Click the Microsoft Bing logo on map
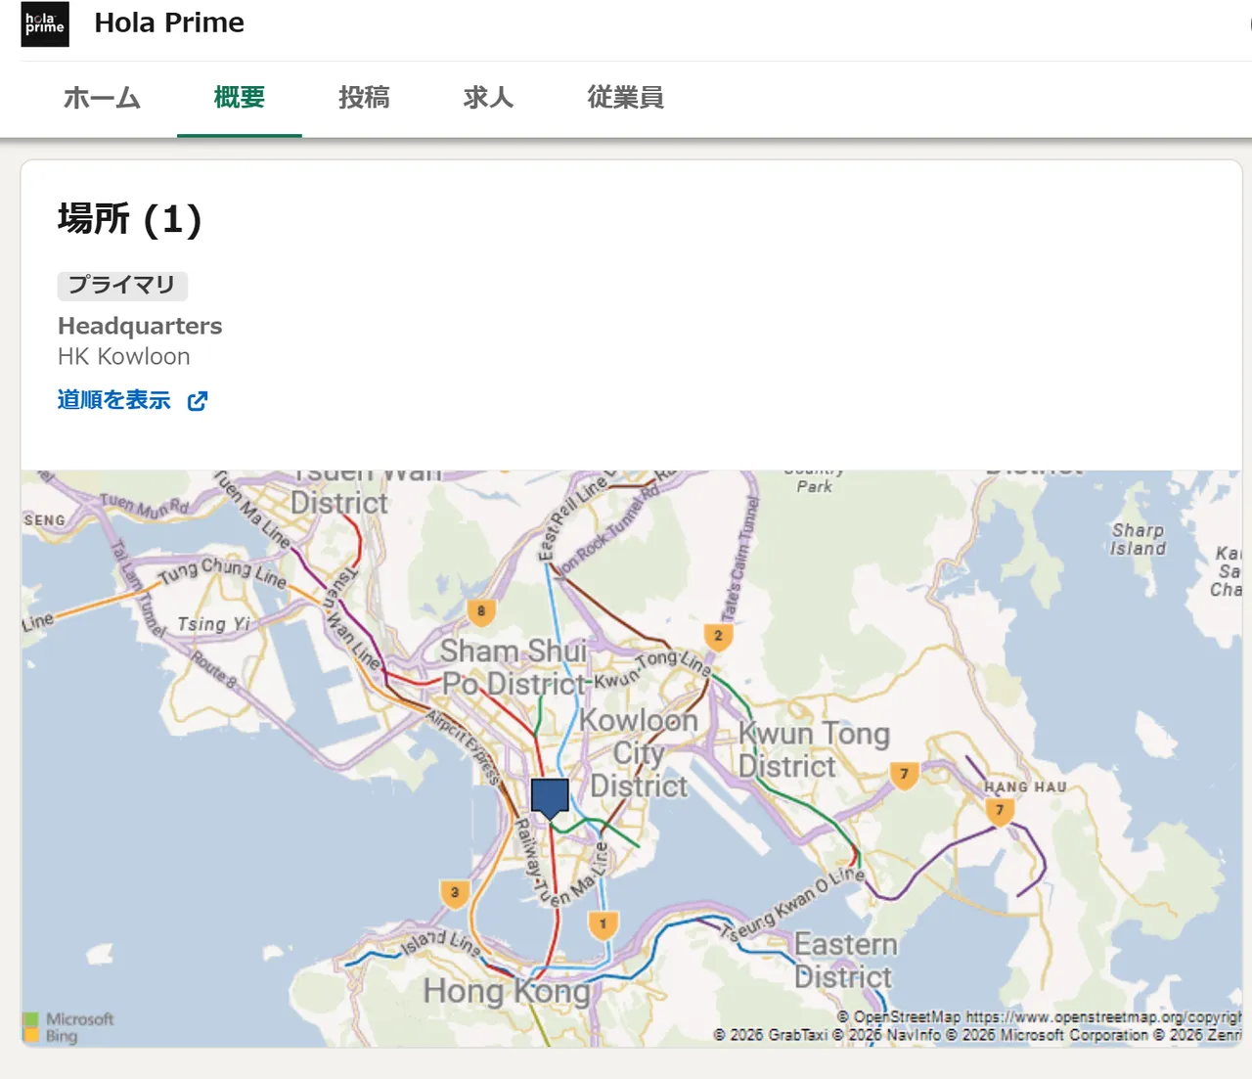 pos(68,1027)
